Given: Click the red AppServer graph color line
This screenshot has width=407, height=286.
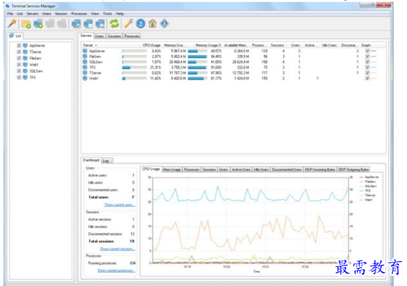Looking at the screenshot, I should pos(373,51).
